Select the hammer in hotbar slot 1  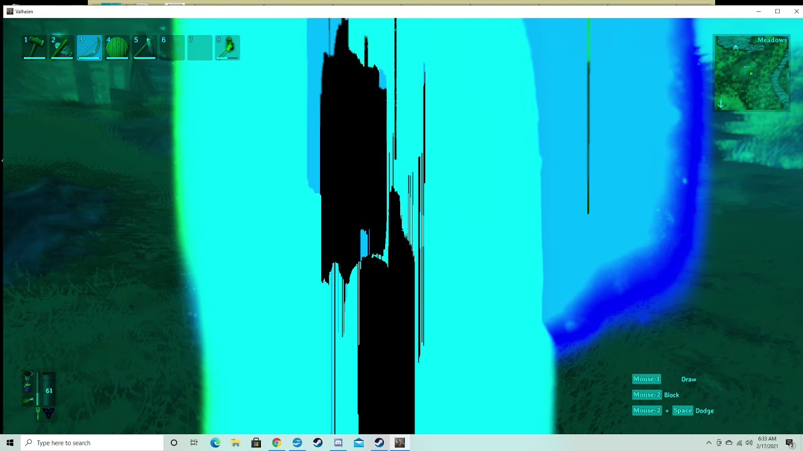[35, 48]
